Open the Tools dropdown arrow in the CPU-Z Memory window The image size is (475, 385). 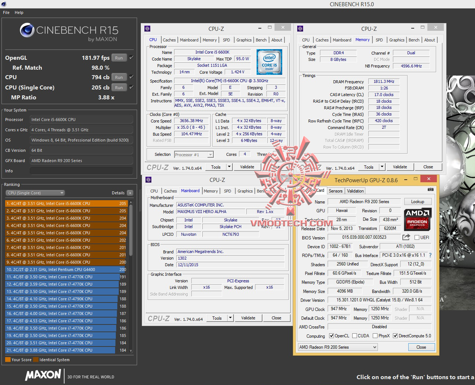(x=382, y=167)
